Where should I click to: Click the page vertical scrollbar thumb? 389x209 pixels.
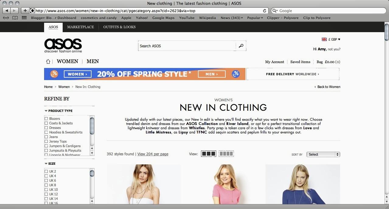[387, 32]
